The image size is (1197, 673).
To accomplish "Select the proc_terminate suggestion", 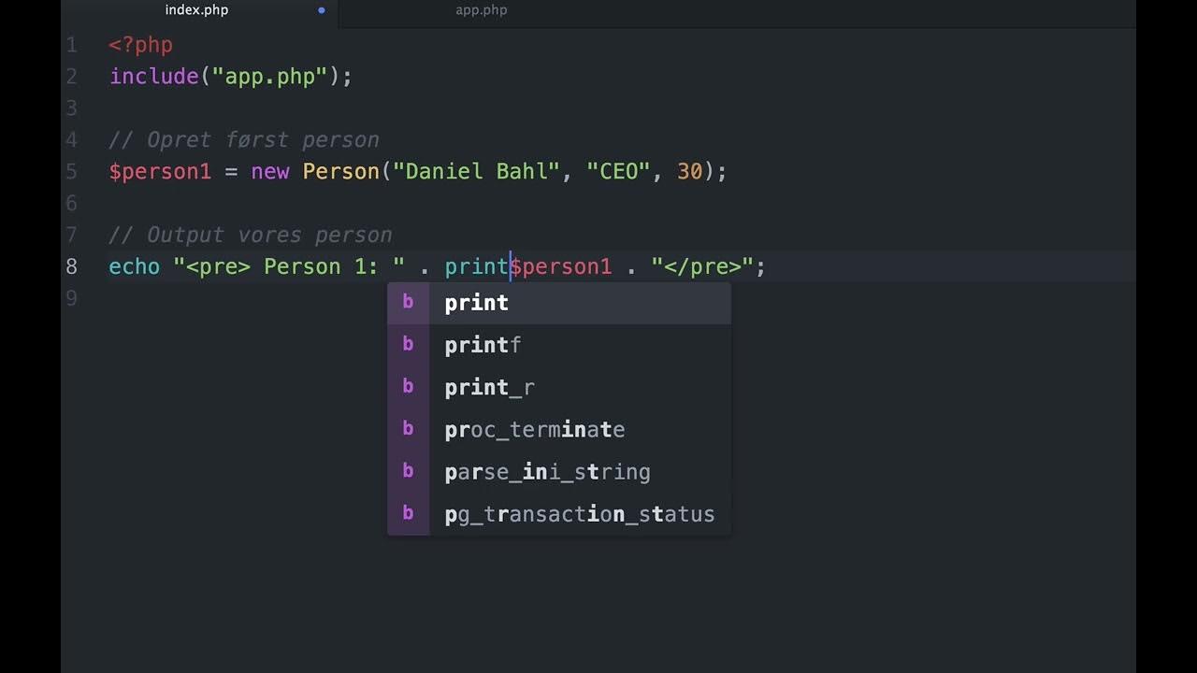I will click(535, 428).
